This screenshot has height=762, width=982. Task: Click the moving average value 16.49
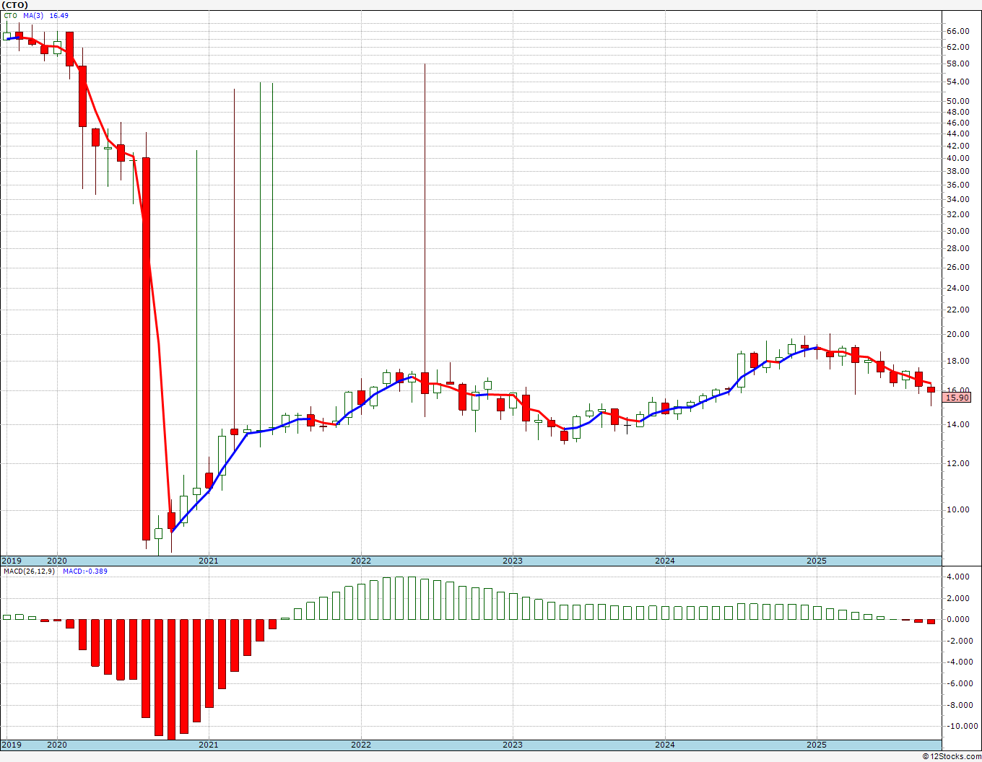[x=58, y=15]
